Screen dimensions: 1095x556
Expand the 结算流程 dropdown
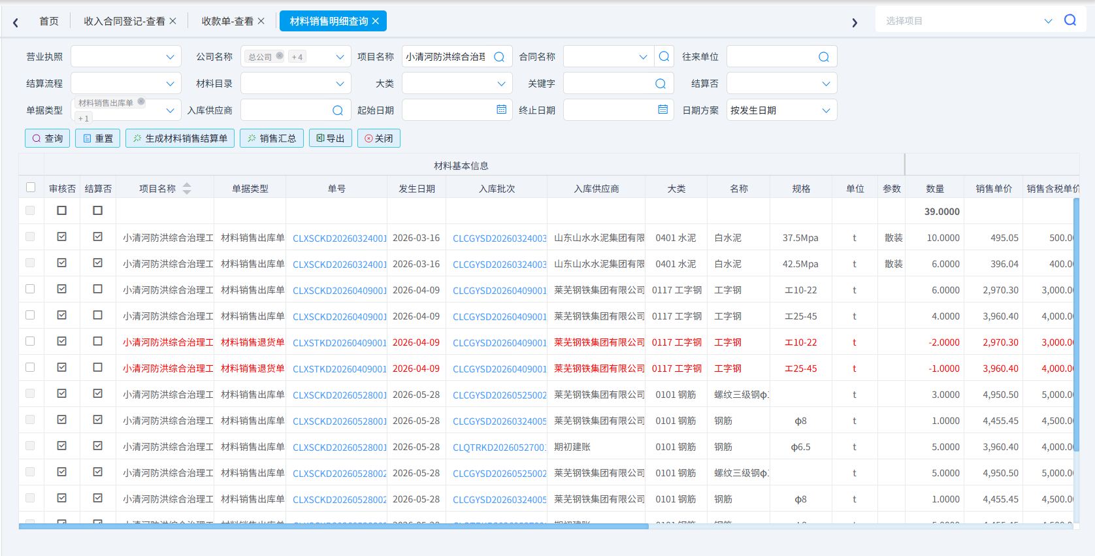(170, 84)
